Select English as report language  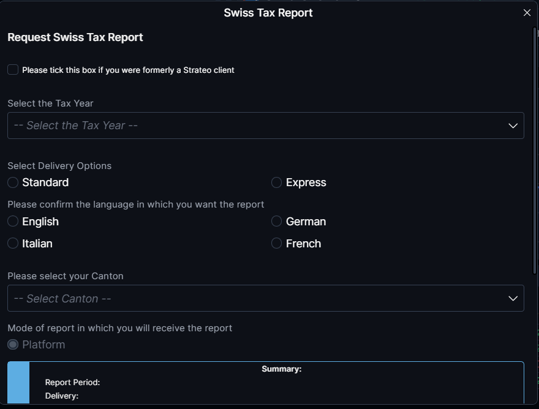pos(13,222)
